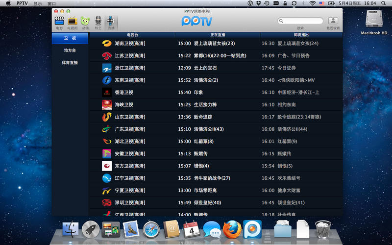The image size is (392, 245).
Task: Open Spotlight search magnifier in menu bar
Action: (x=383, y=3)
